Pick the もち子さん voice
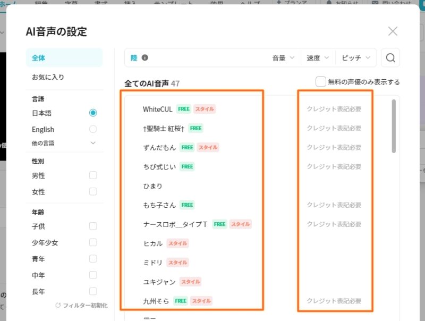The width and height of the screenshot is (425, 321). 159,205
